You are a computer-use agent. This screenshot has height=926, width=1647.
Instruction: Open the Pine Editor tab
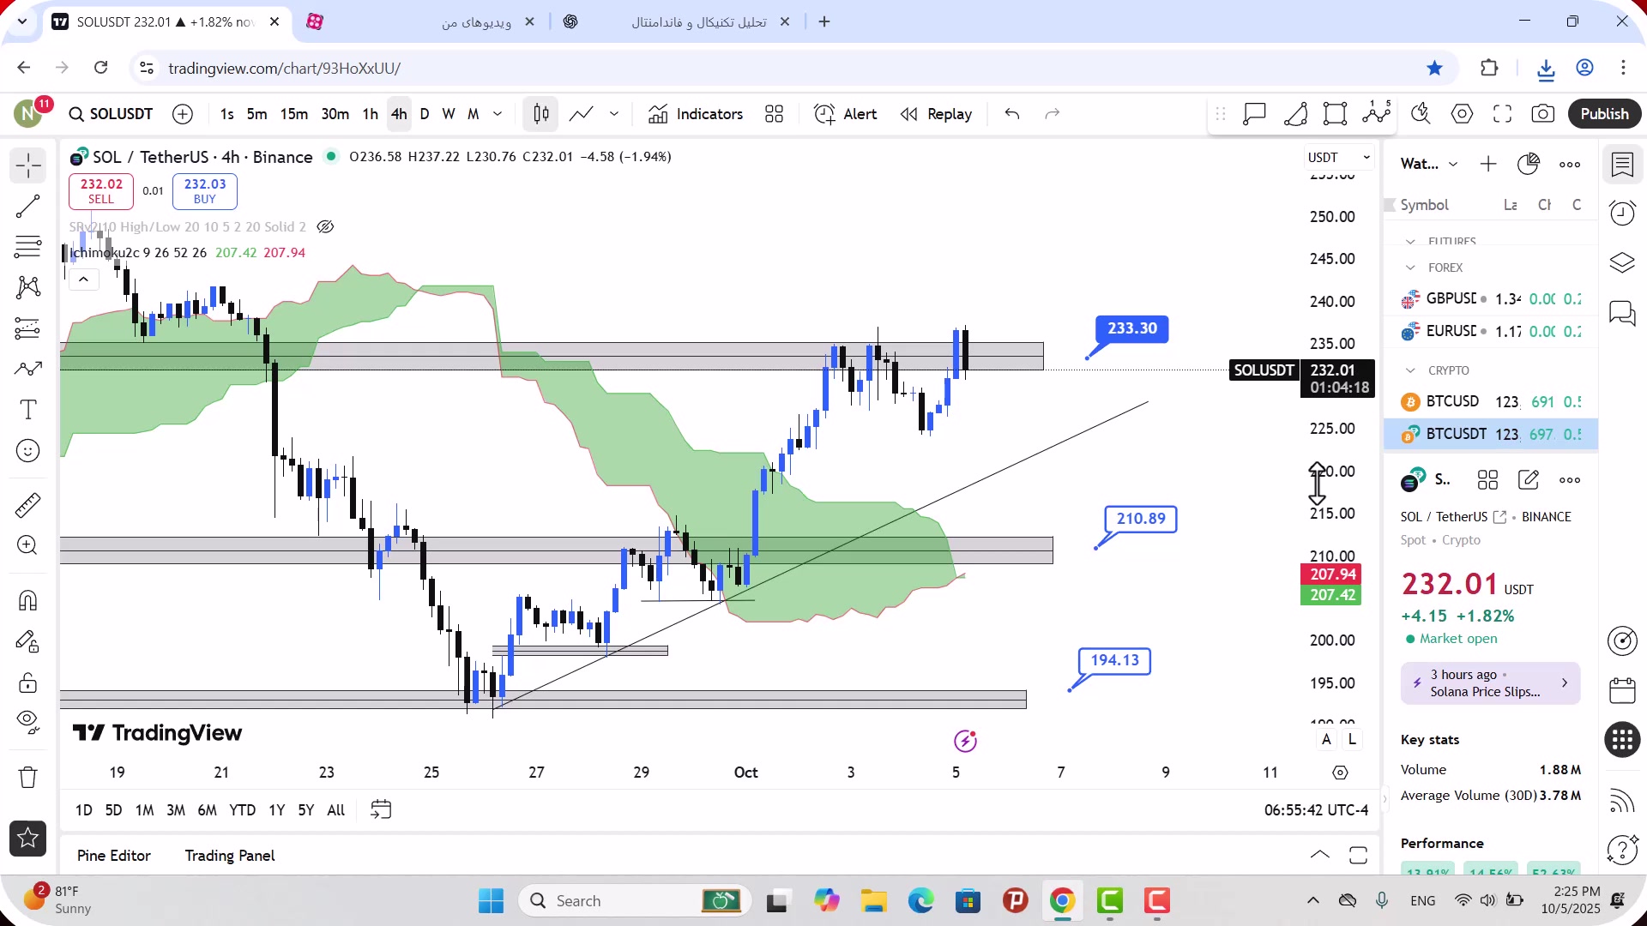click(114, 856)
